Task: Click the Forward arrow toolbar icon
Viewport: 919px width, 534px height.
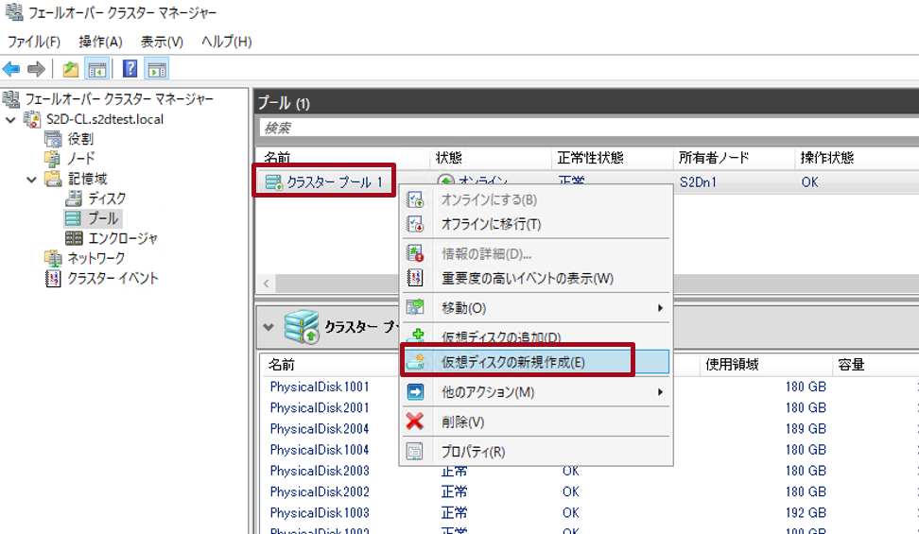Action: 36,69
